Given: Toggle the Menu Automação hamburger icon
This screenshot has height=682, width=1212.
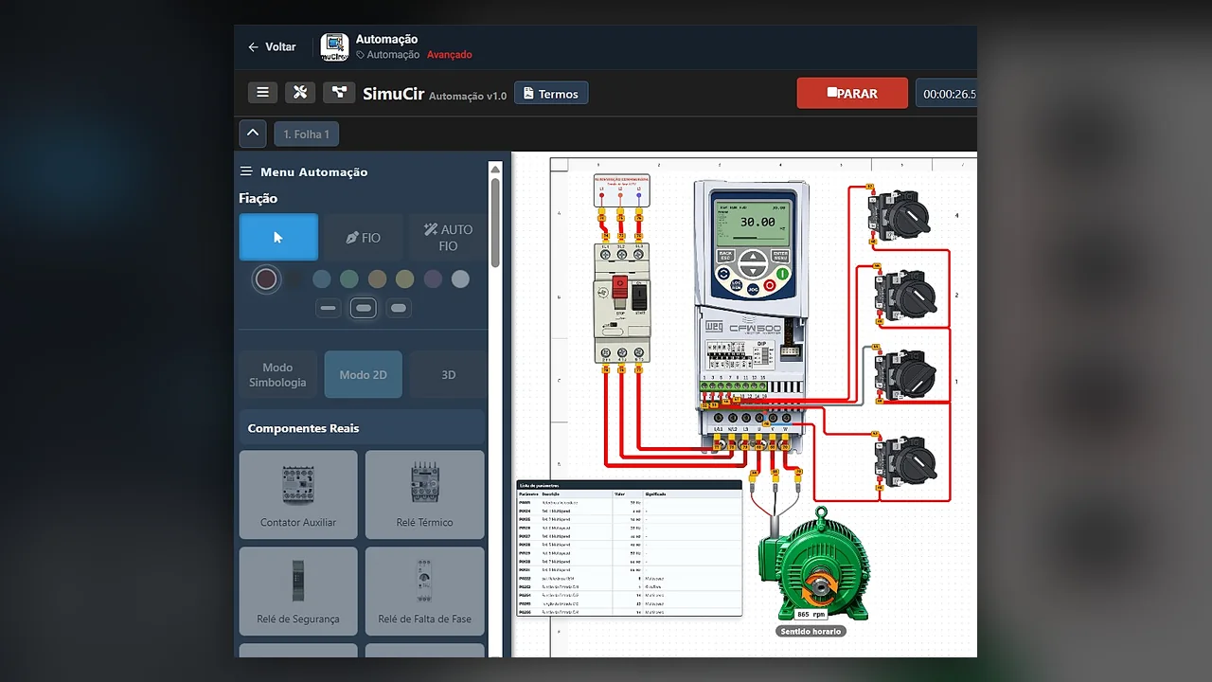Looking at the screenshot, I should coord(246,171).
